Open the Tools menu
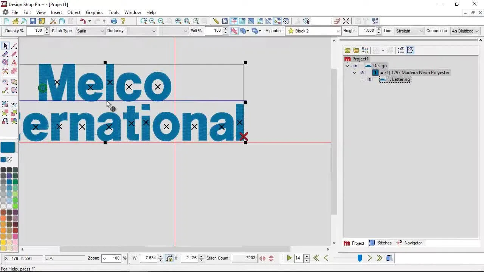Viewport: 484px width, 272px height. tap(114, 12)
